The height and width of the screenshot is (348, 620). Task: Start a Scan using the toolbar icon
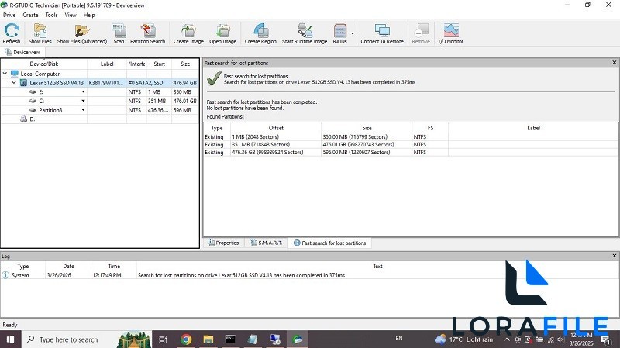pyautogui.click(x=119, y=33)
